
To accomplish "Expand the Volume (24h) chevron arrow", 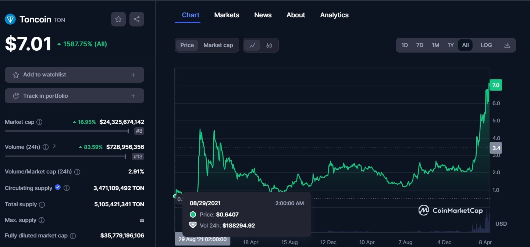I will tap(54, 146).
